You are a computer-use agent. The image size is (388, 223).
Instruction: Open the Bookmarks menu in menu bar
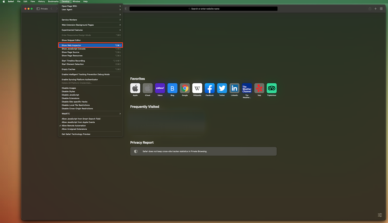53,2
